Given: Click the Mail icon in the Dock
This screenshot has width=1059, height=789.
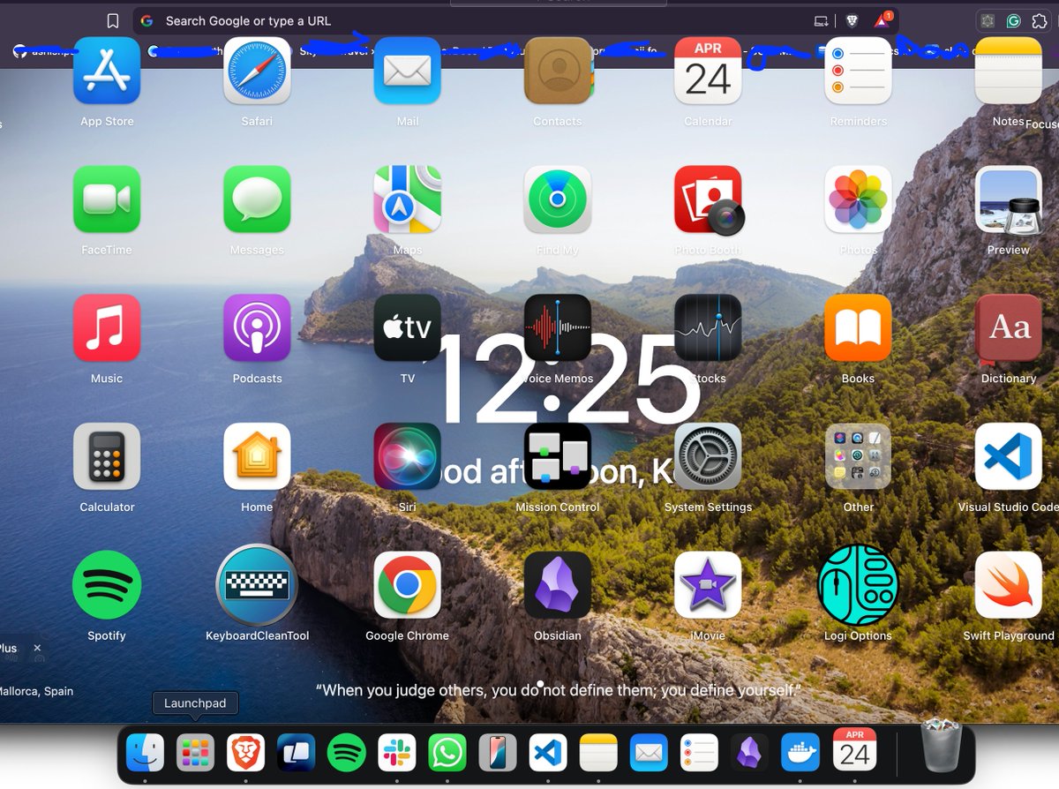Looking at the screenshot, I should click(649, 753).
